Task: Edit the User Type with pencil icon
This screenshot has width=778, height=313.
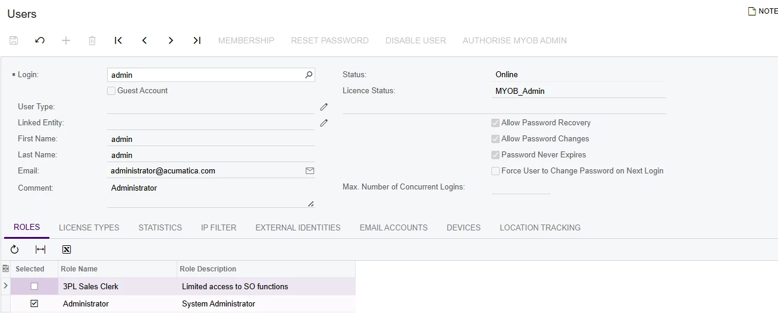Action: (324, 107)
